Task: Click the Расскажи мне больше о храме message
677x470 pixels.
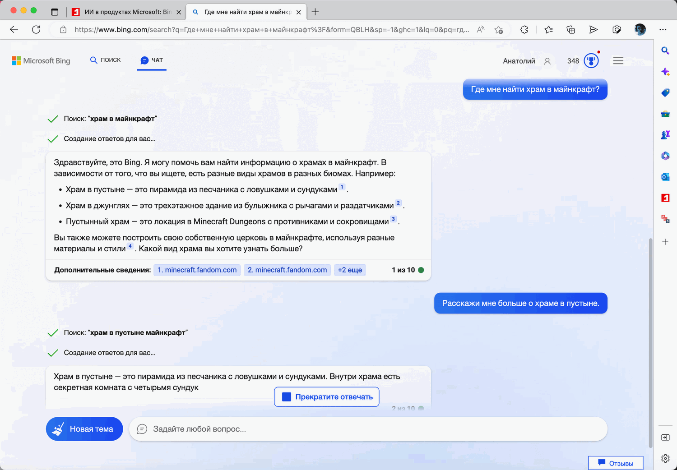Action: (x=521, y=303)
